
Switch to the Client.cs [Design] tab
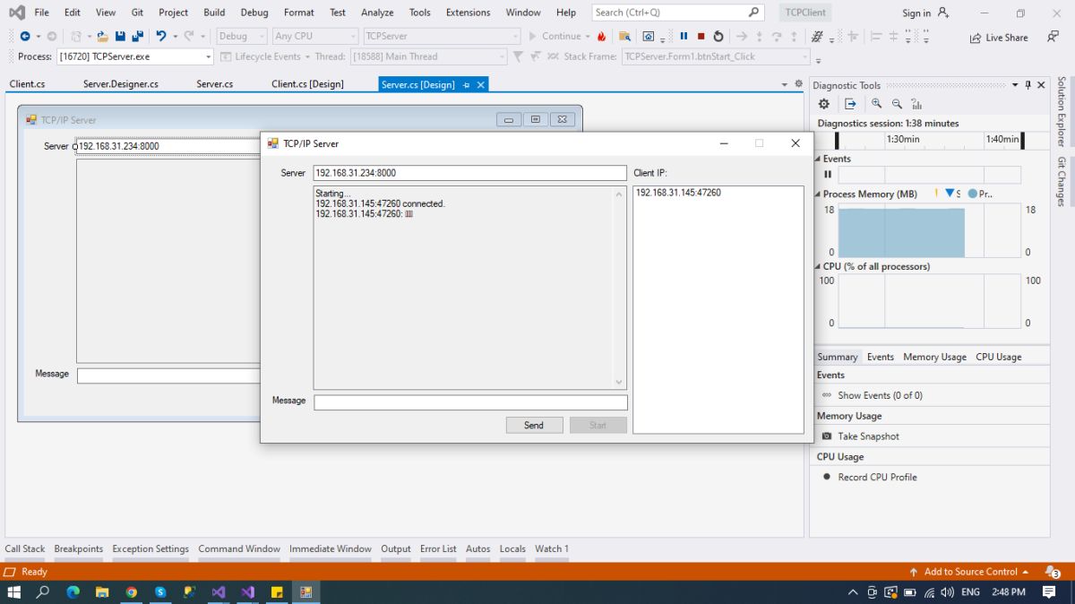pos(307,84)
